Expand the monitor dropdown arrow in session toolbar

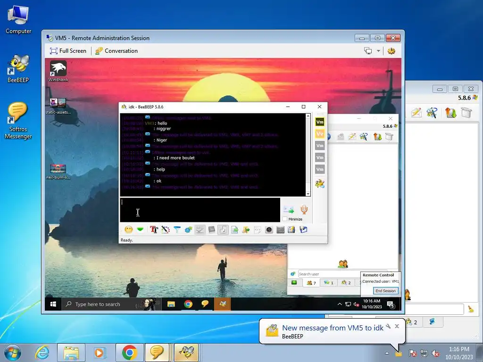point(378,51)
